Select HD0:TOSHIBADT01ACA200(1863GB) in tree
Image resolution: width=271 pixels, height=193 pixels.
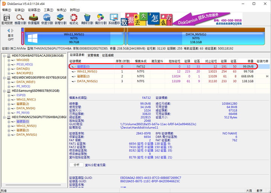(x=38, y=55)
